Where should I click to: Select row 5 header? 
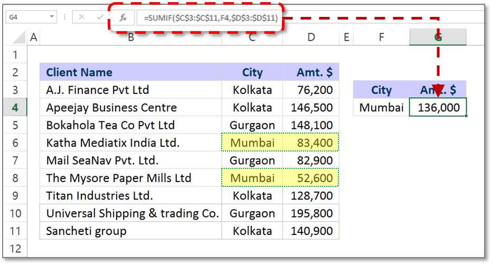pyautogui.click(x=15, y=125)
